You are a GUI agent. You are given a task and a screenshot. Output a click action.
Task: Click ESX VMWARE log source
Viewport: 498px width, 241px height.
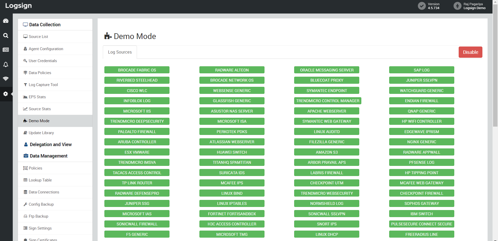[x=137, y=152]
